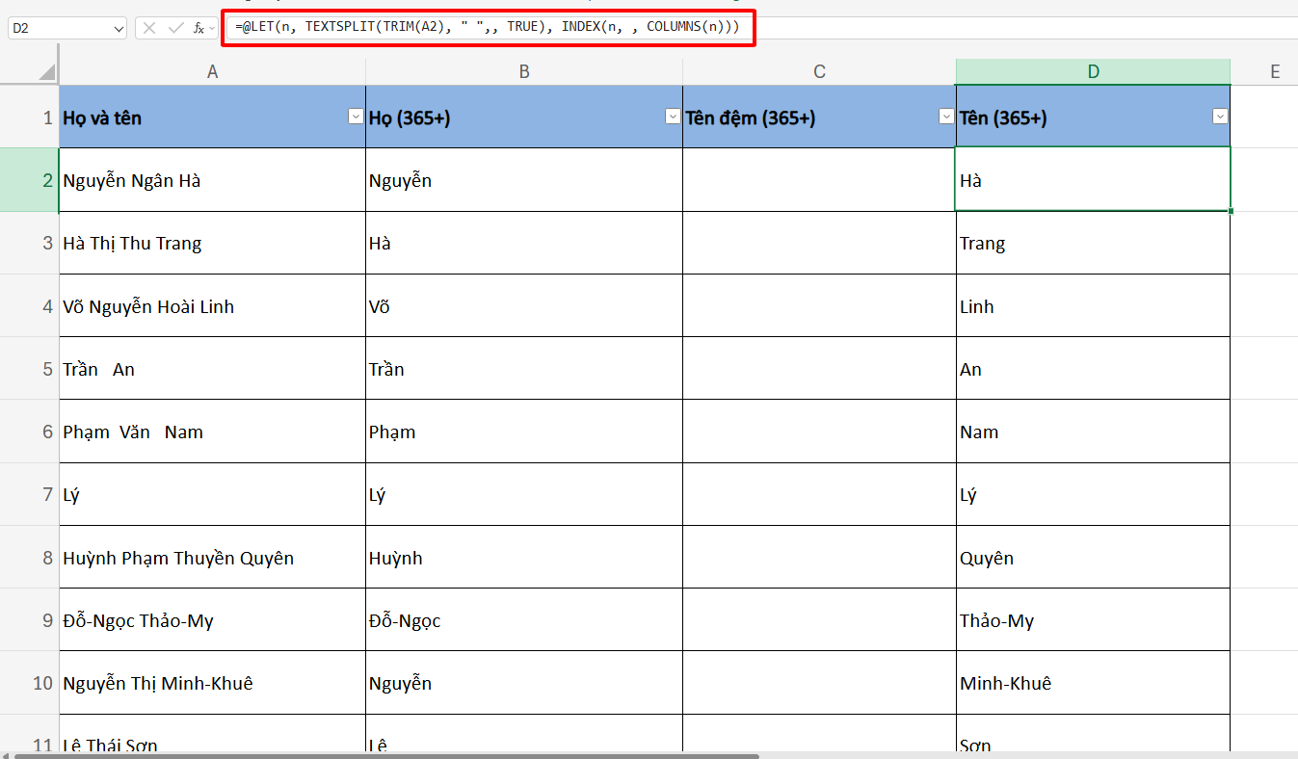The height and width of the screenshot is (759, 1298).
Task: Select the whole sheet with the corner triangle
Action: pyautogui.click(x=42, y=69)
